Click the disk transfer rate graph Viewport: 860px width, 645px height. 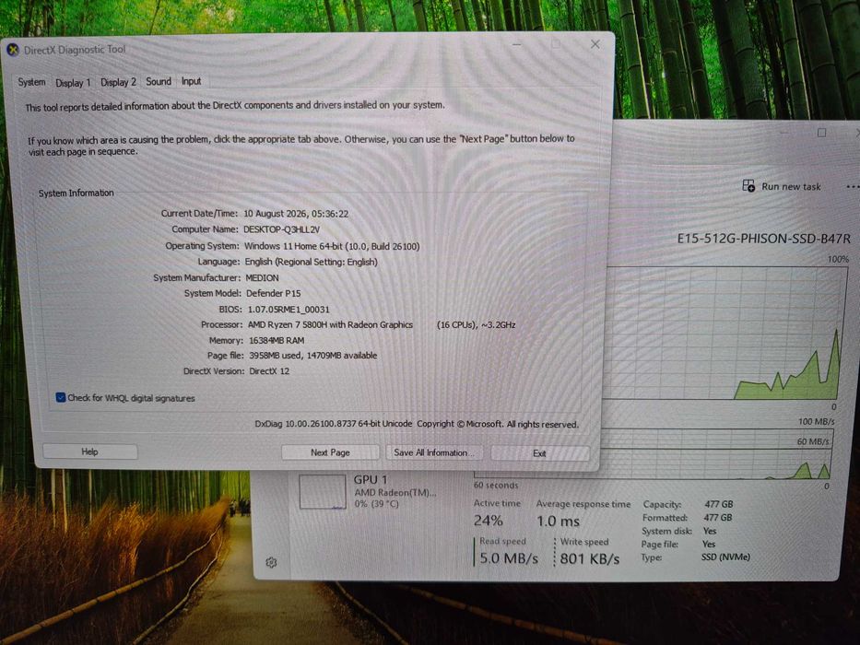point(653,453)
